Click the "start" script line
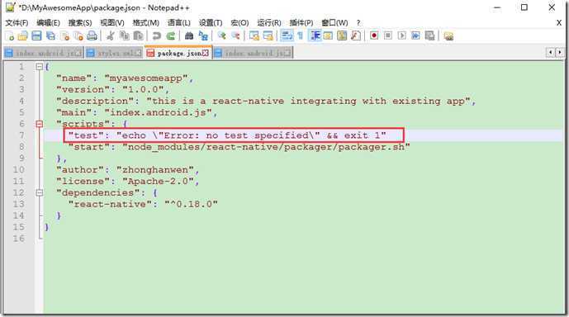 239,147
